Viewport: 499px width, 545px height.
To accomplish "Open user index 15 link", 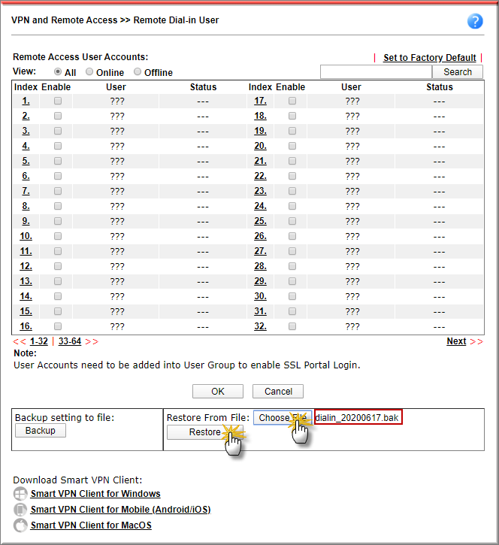I will pyautogui.click(x=26, y=311).
